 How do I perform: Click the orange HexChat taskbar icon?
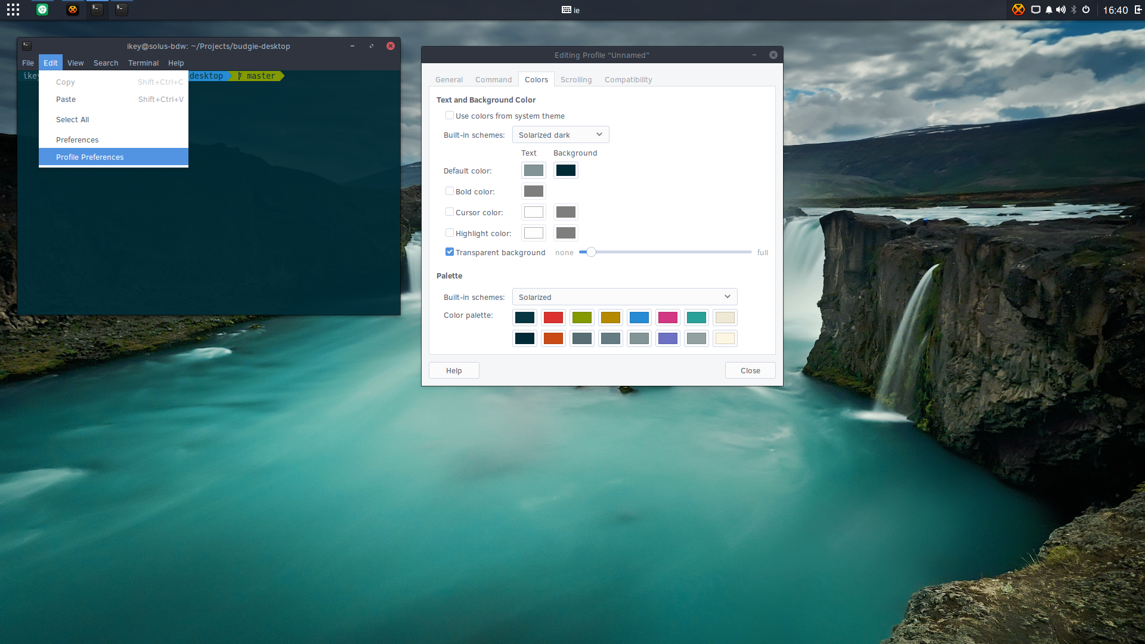tap(73, 10)
